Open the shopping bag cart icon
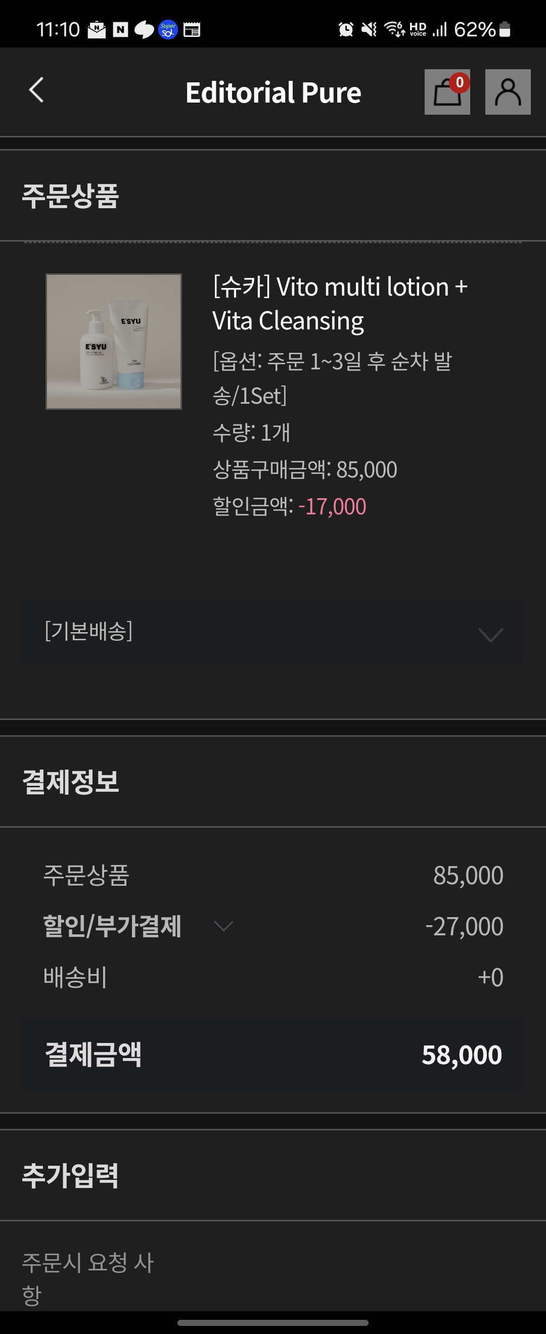Screen dimensions: 546x1334 point(447,92)
